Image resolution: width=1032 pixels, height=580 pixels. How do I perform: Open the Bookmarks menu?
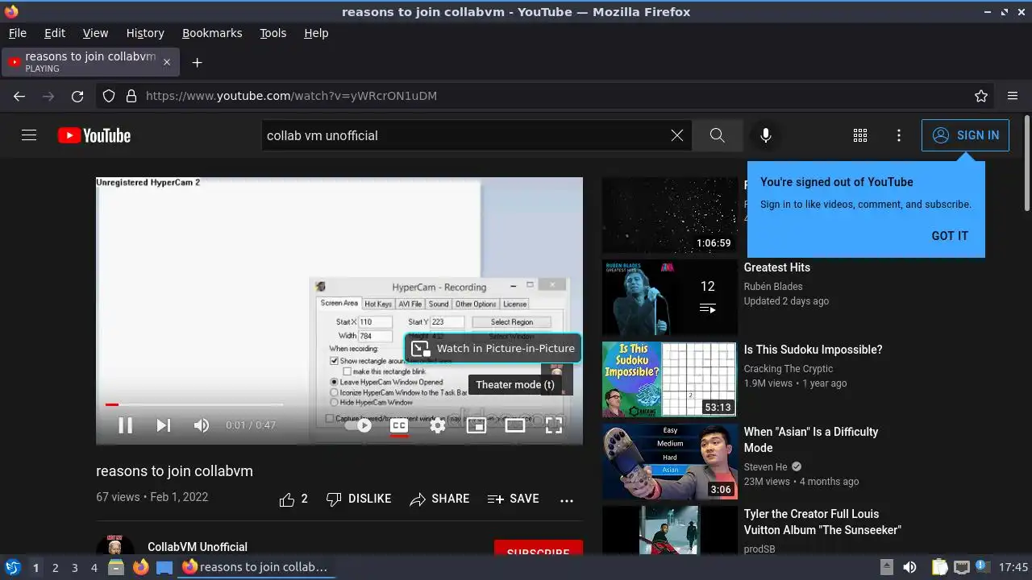coord(212,33)
